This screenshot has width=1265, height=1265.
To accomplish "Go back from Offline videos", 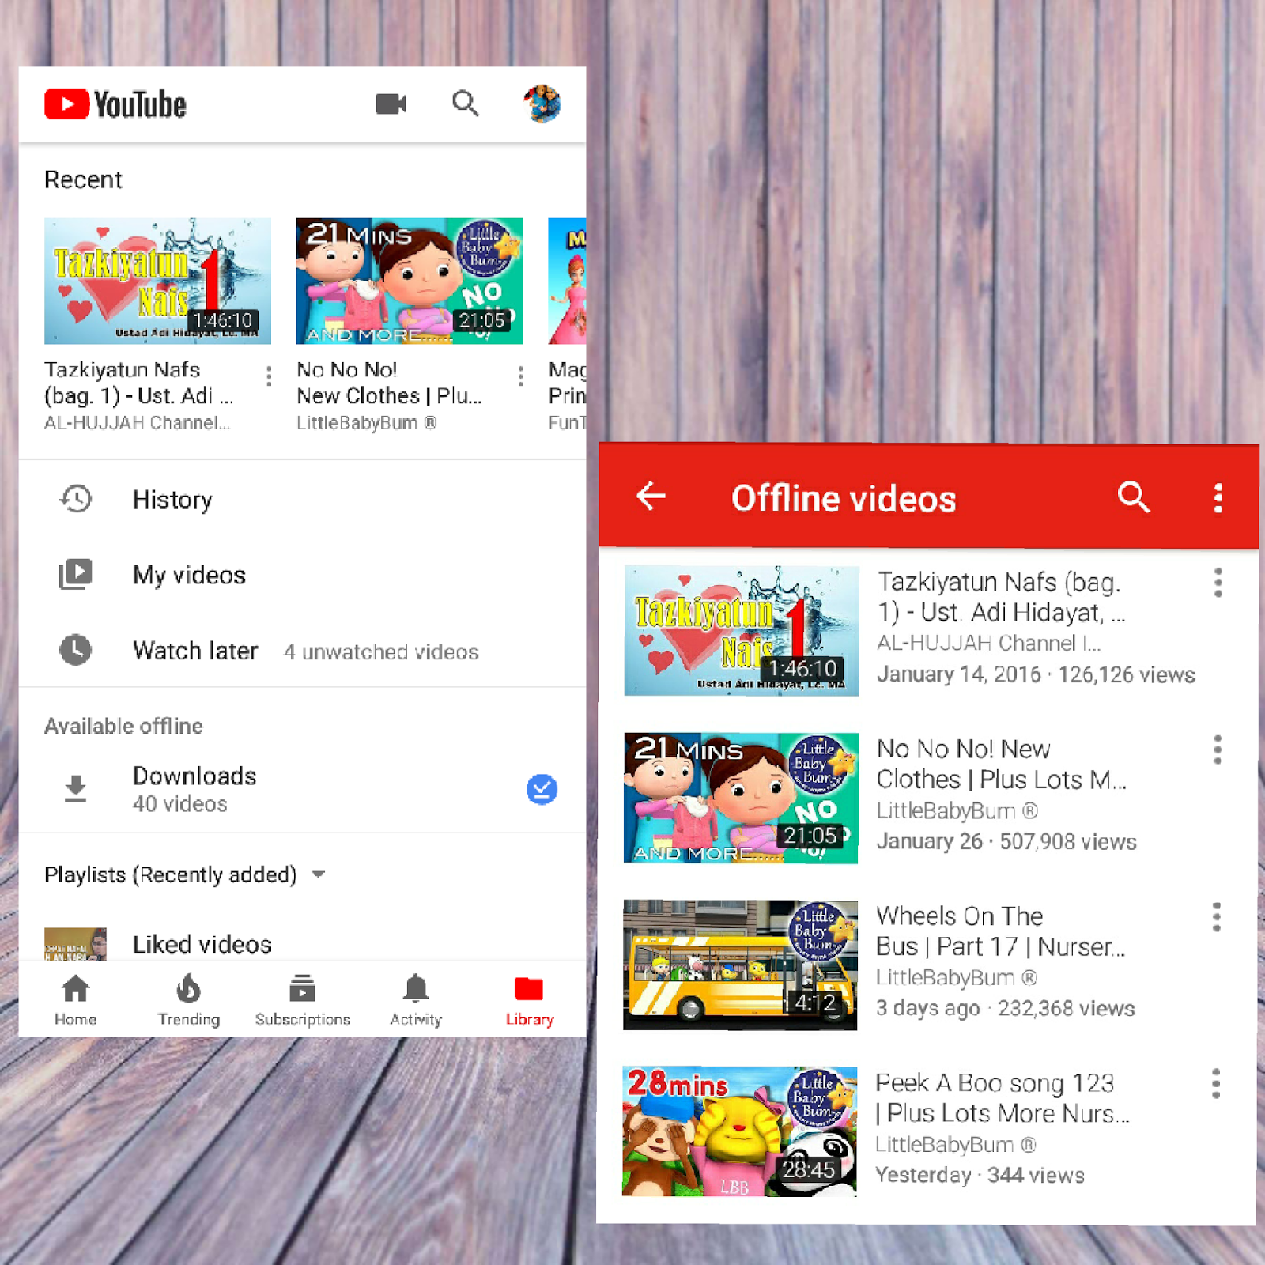I will 651,497.
